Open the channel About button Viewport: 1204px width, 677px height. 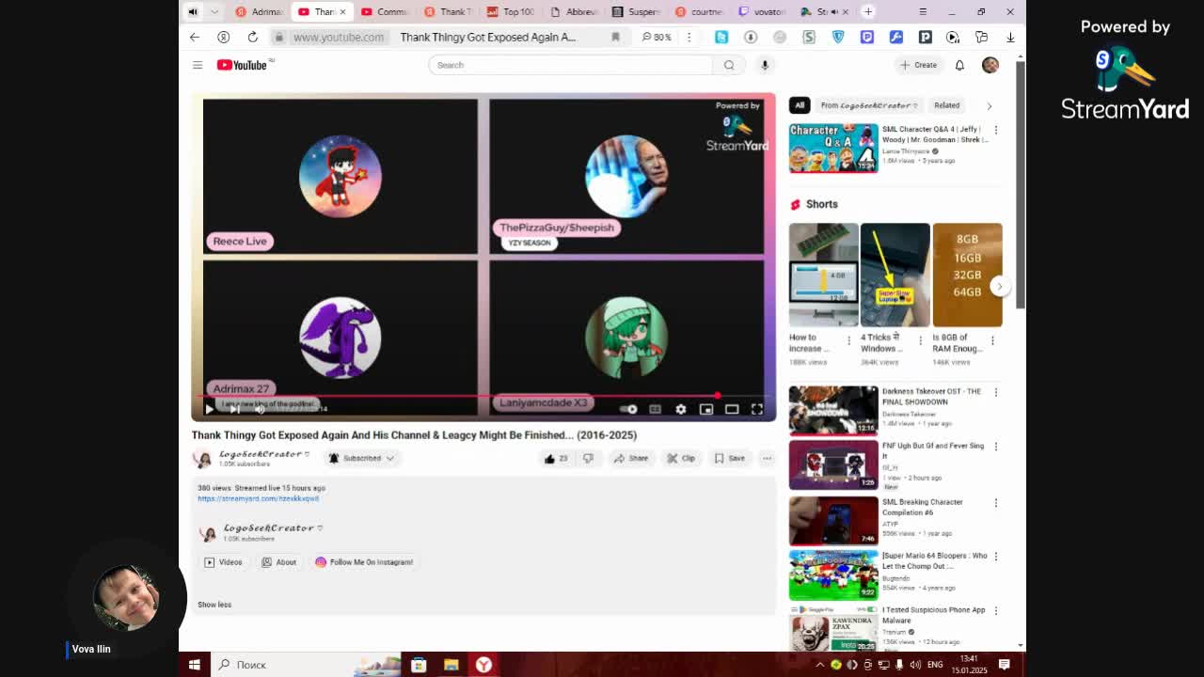[x=278, y=562]
